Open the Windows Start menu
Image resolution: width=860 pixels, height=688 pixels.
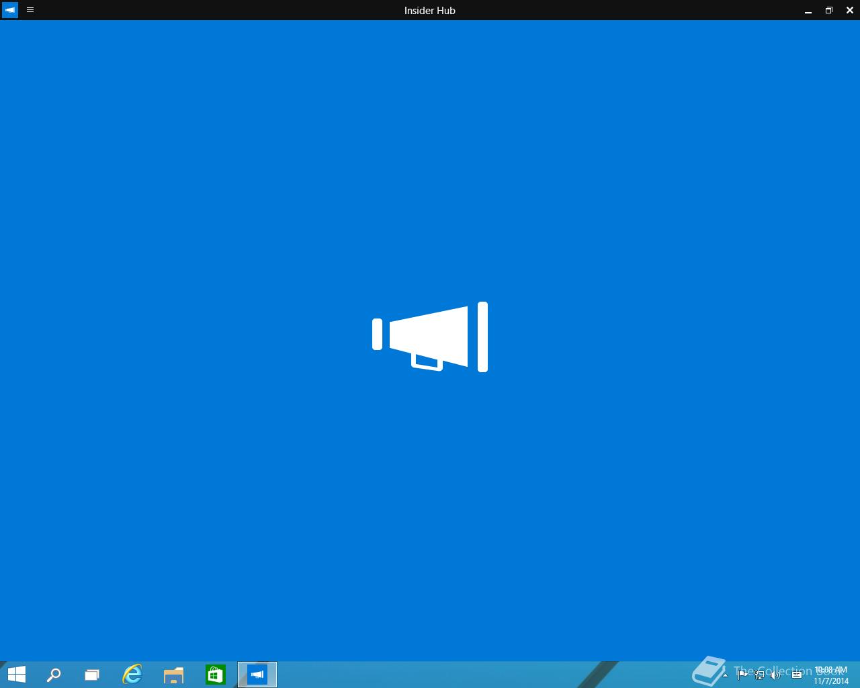click(x=16, y=675)
